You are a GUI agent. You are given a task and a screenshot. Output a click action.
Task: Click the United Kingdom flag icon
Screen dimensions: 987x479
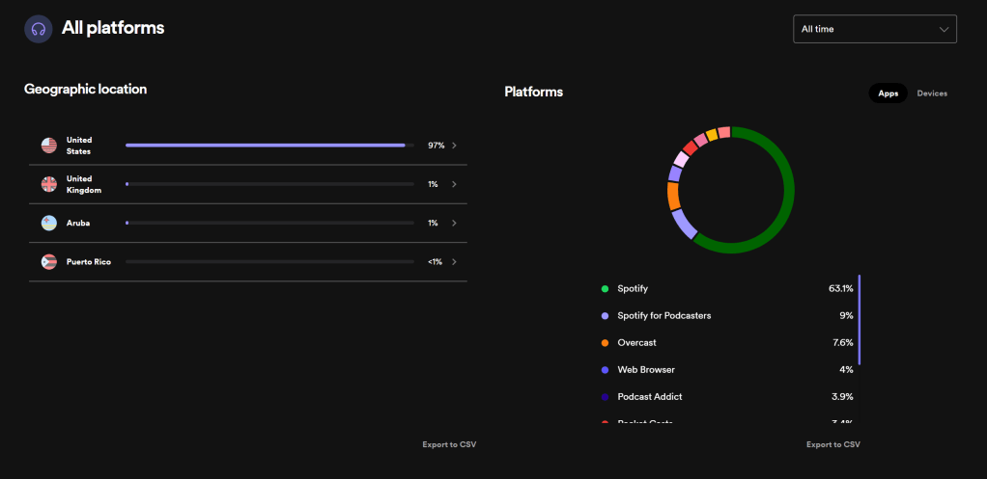coord(49,184)
